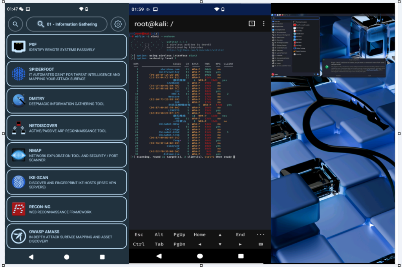The width and height of the screenshot is (402, 267).
Task: Tap the terminal screen's back triangle
Action: 159,256
